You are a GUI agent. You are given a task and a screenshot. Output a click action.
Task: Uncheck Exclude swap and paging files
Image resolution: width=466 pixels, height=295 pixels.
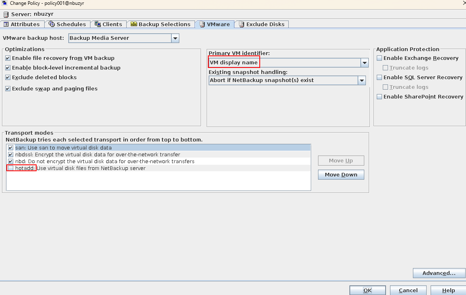coord(8,89)
